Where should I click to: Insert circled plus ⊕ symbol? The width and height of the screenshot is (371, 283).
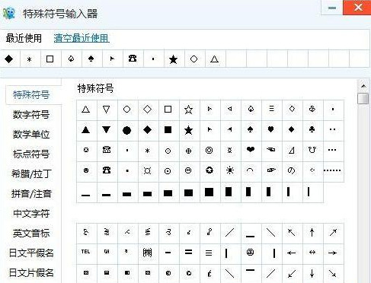point(188,151)
